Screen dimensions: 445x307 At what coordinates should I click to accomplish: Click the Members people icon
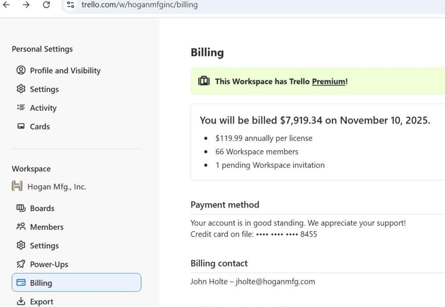tap(21, 227)
